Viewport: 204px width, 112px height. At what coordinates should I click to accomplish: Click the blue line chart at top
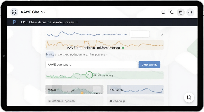(x=87, y=34)
